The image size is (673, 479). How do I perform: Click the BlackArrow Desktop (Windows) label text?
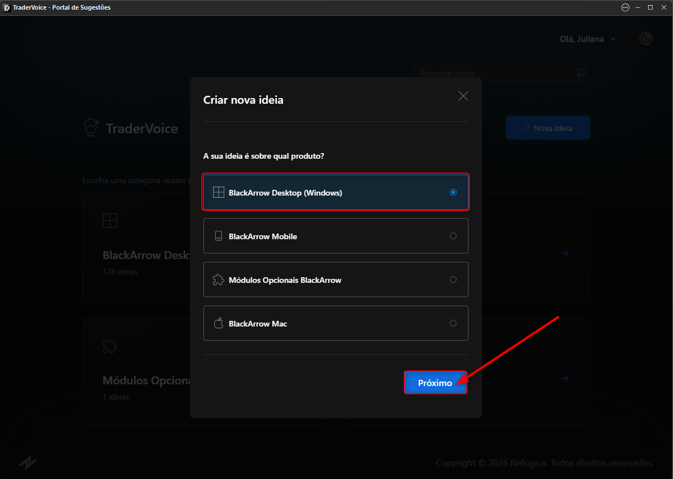[x=286, y=193]
